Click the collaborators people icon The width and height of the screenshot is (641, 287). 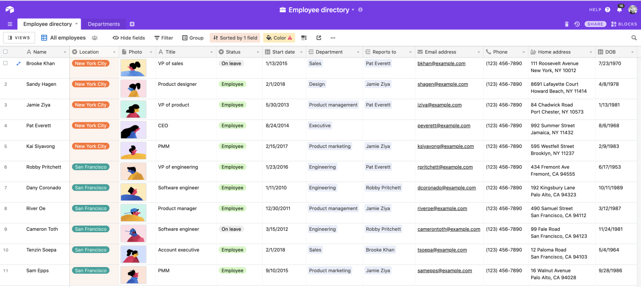point(95,38)
